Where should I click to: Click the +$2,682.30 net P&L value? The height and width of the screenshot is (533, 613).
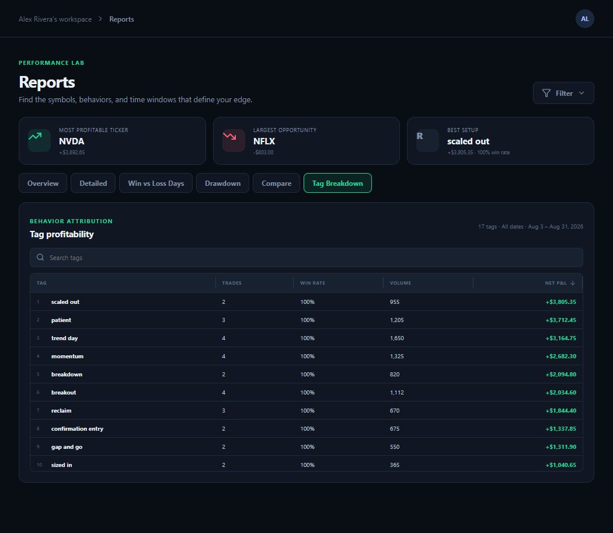(560, 356)
